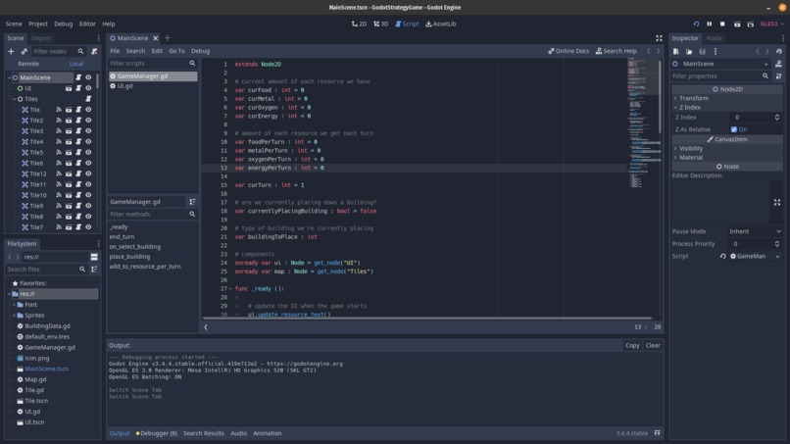This screenshot has height=444, width=790.
Task: Expand the Sprites folder
Action: (x=14, y=316)
